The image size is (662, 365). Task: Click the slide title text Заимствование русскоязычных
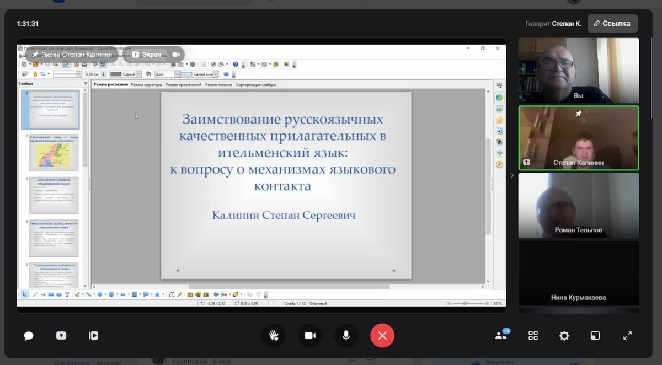(282, 119)
